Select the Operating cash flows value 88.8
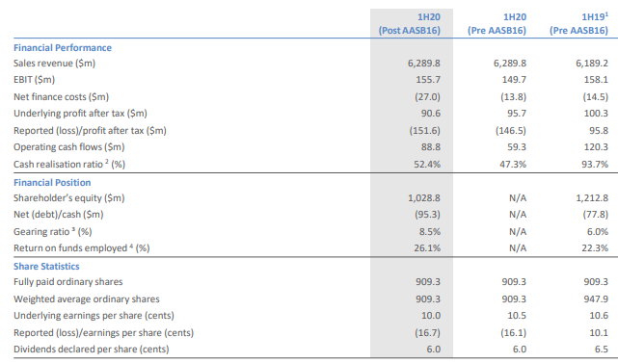618x363 pixels. pos(430,147)
